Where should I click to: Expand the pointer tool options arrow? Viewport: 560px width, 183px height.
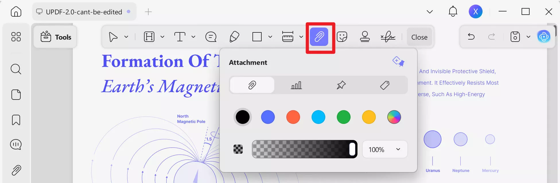(x=126, y=37)
